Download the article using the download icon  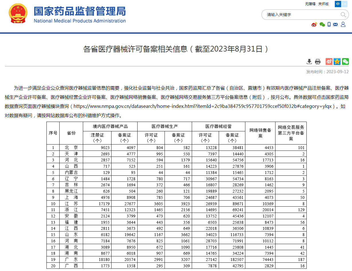coord(309,62)
